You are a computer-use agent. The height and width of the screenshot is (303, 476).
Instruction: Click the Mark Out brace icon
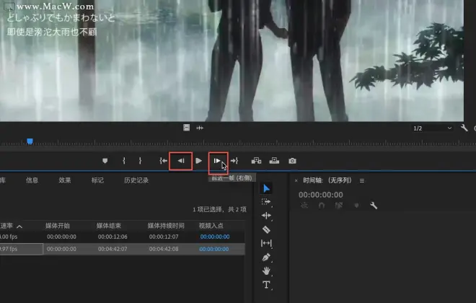(x=140, y=161)
